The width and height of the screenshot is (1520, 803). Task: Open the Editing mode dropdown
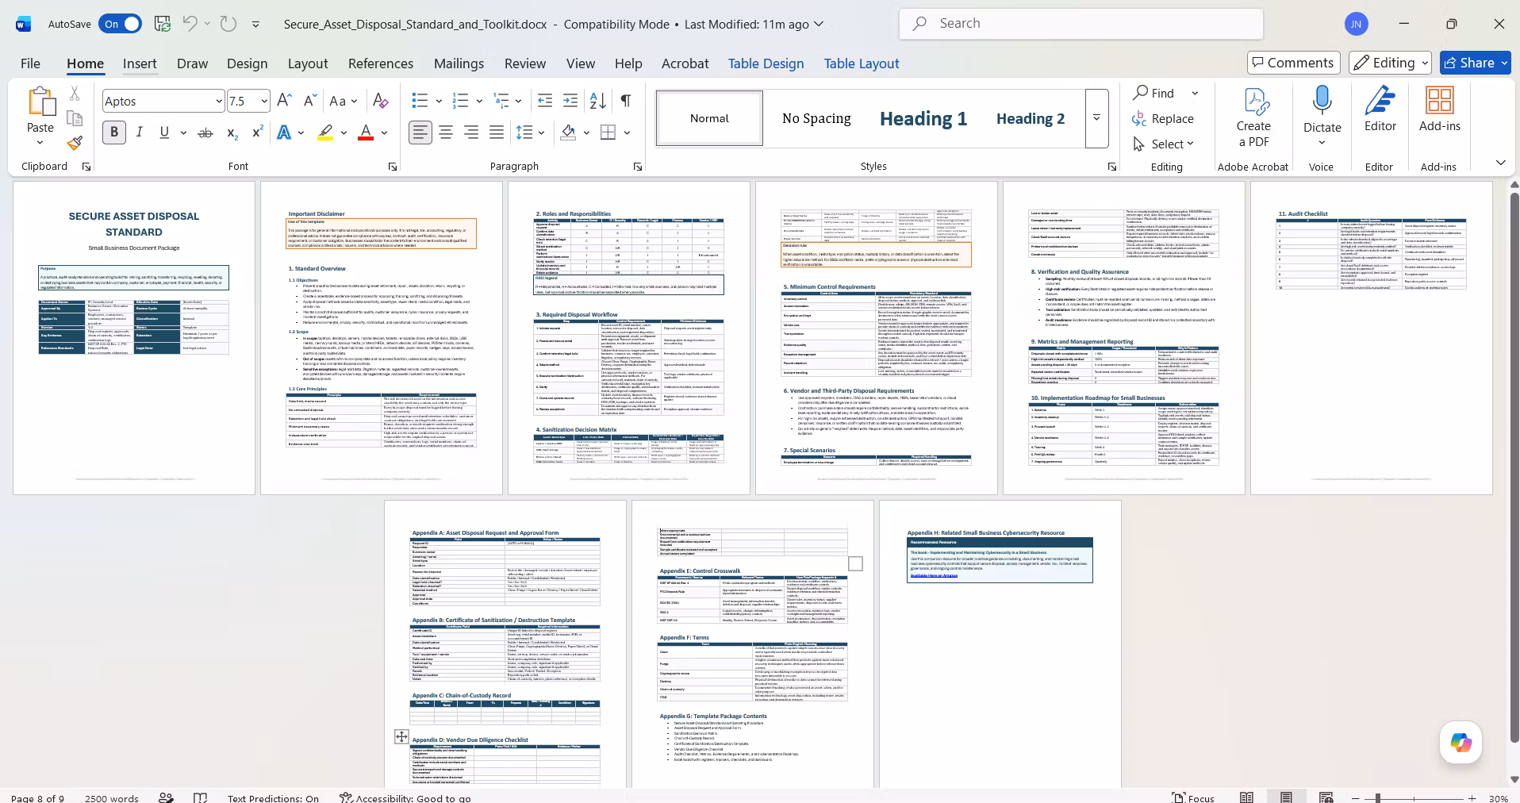click(x=1390, y=63)
